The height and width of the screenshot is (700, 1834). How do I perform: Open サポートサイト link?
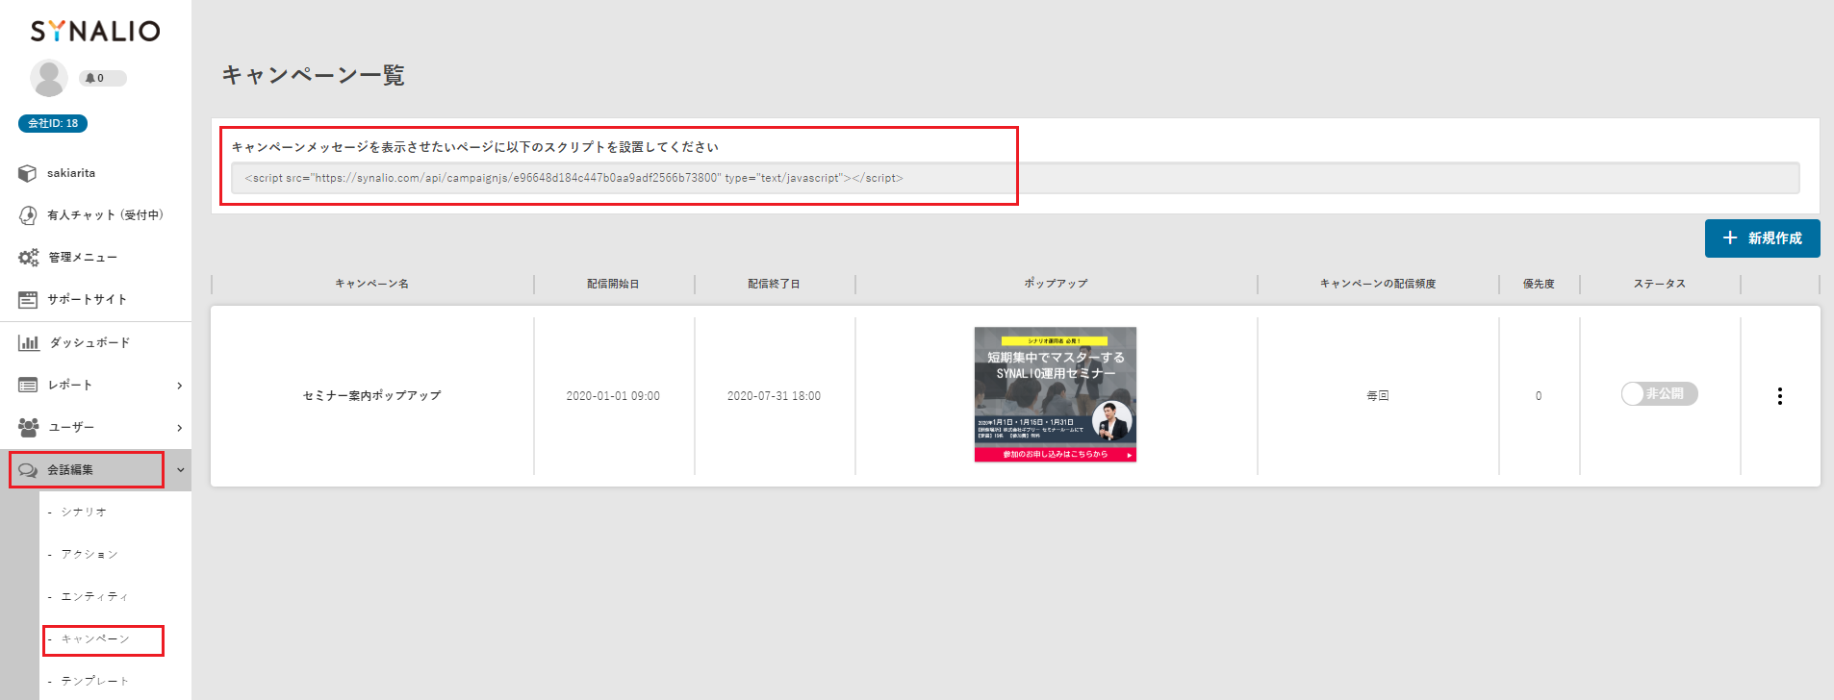(x=88, y=300)
